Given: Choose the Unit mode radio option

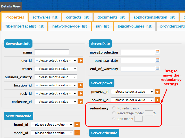Looking at the screenshot, I should coord(114,118).
